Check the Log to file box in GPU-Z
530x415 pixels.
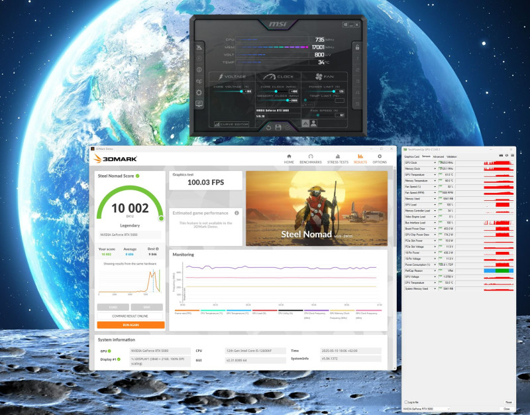[x=406, y=402]
